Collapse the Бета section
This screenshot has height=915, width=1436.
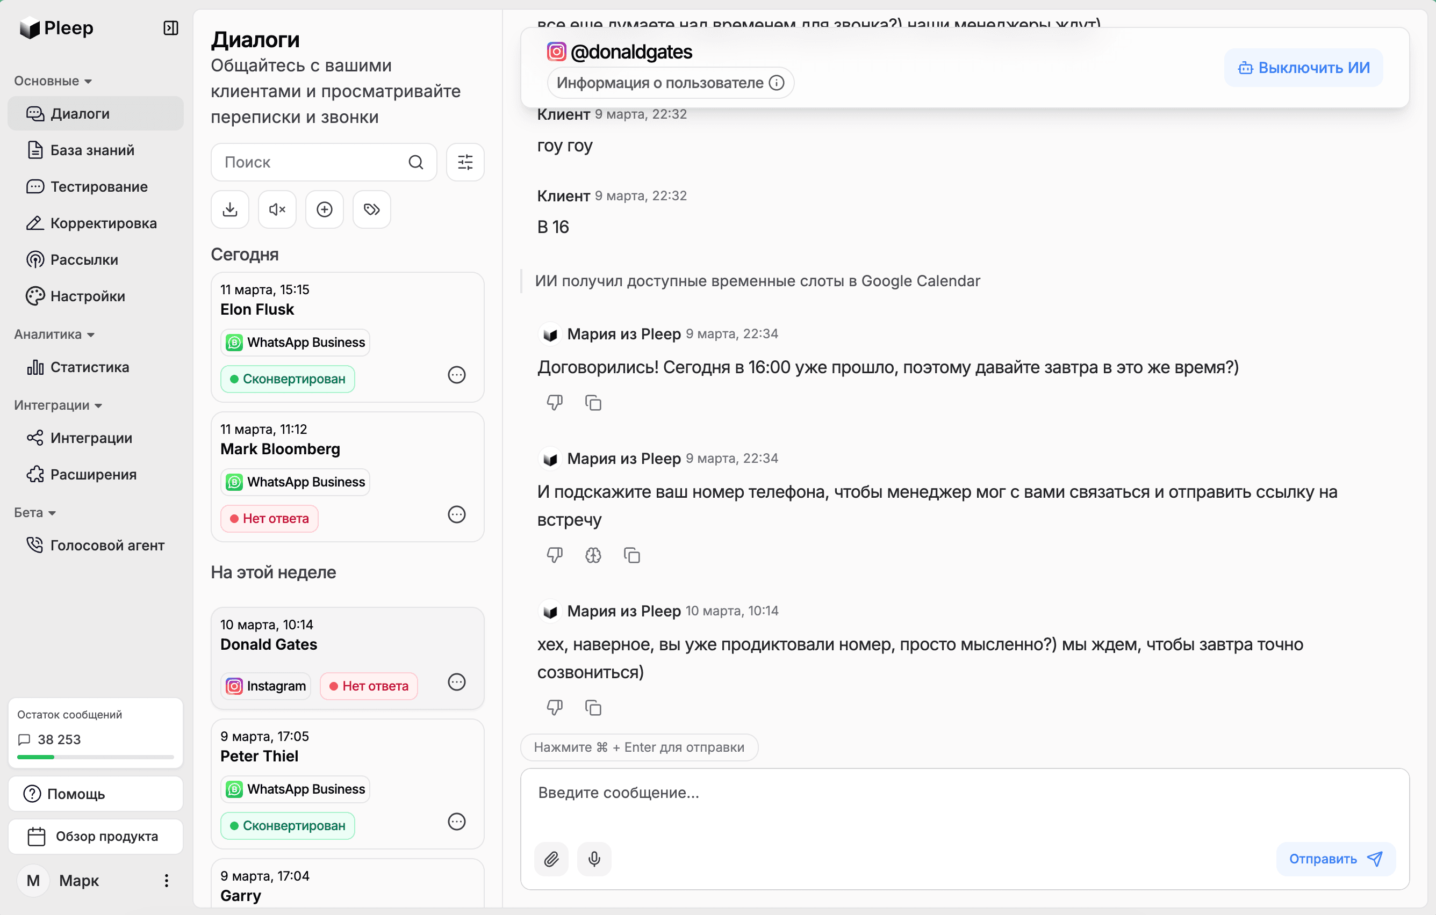click(x=51, y=512)
